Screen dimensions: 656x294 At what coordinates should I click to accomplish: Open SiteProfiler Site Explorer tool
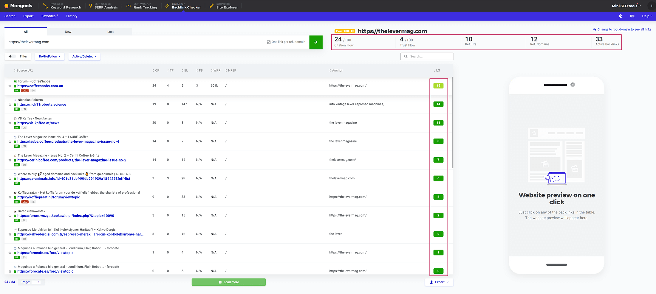point(224,6)
